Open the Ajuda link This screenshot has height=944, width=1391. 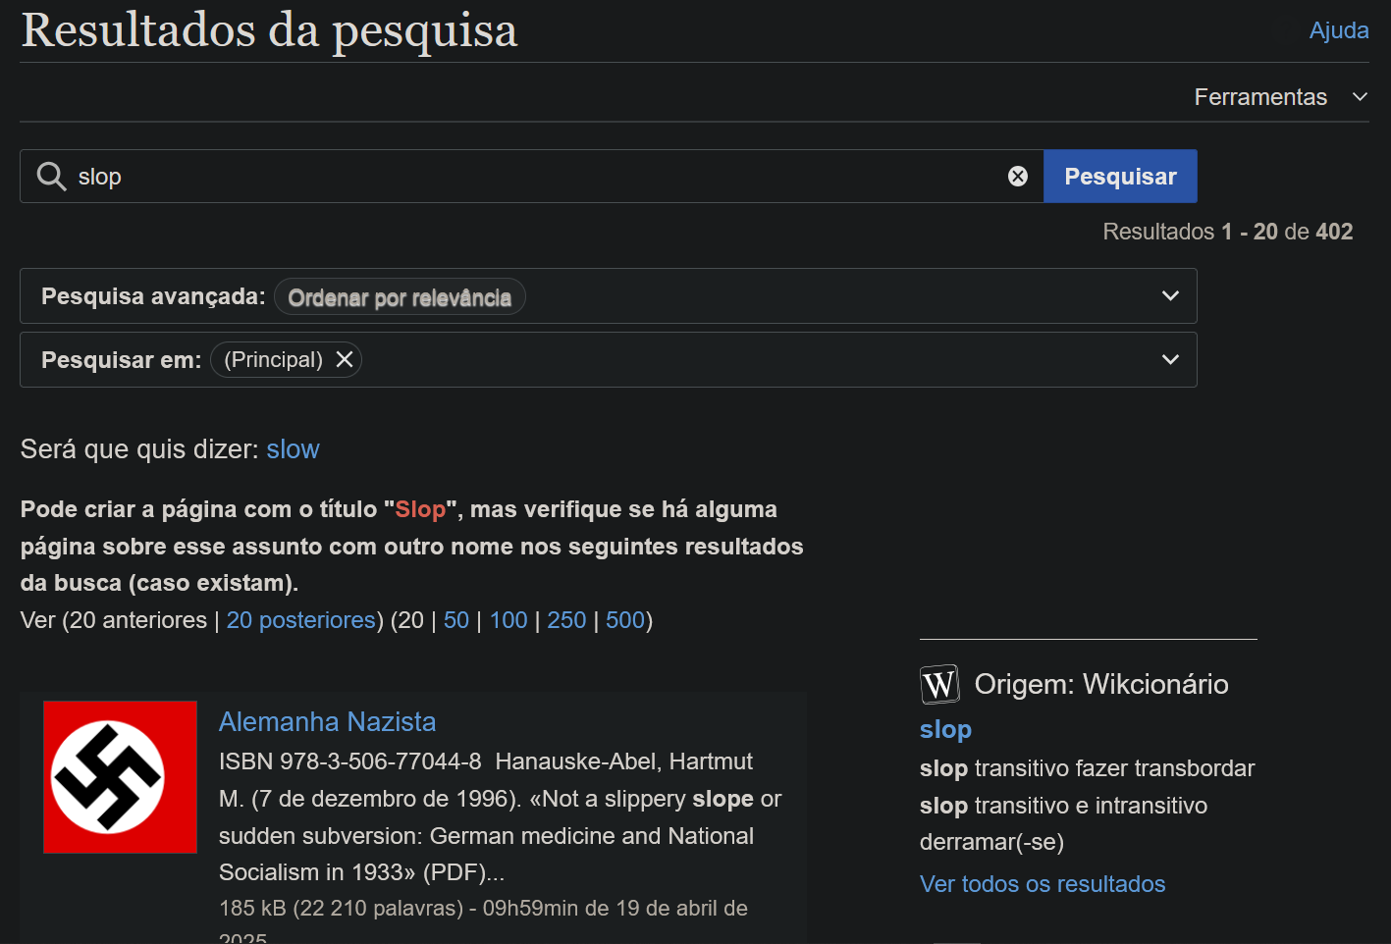click(1339, 30)
